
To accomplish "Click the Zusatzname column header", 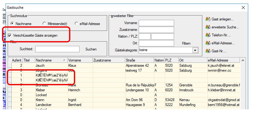I will (109, 60).
